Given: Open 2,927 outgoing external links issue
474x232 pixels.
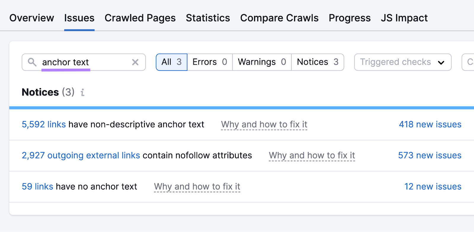Looking at the screenshot, I should (81, 156).
